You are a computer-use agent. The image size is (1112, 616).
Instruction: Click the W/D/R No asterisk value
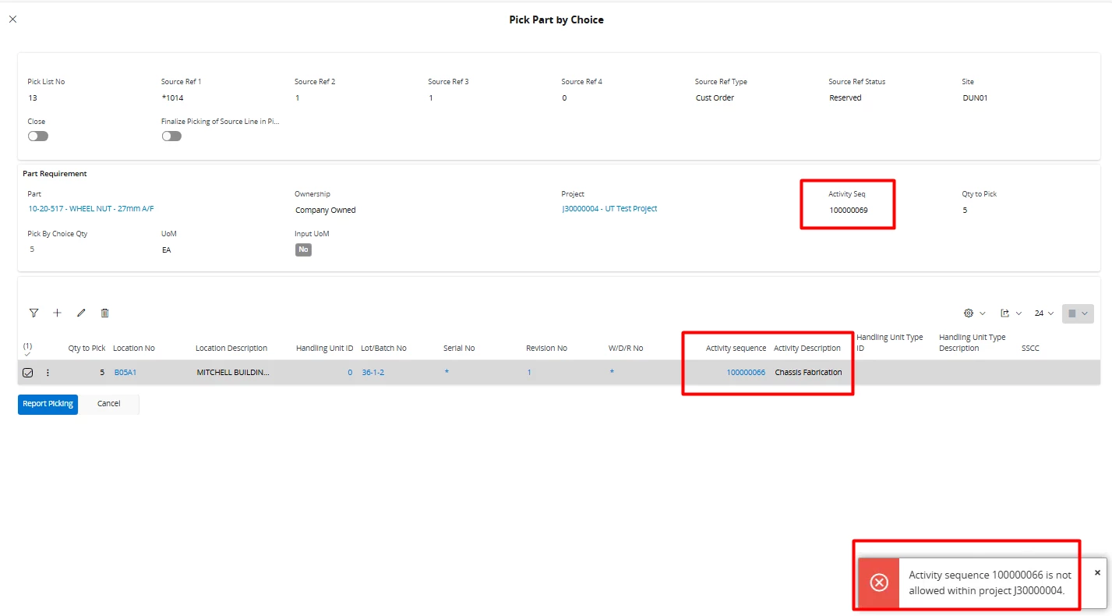coord(612,372)
